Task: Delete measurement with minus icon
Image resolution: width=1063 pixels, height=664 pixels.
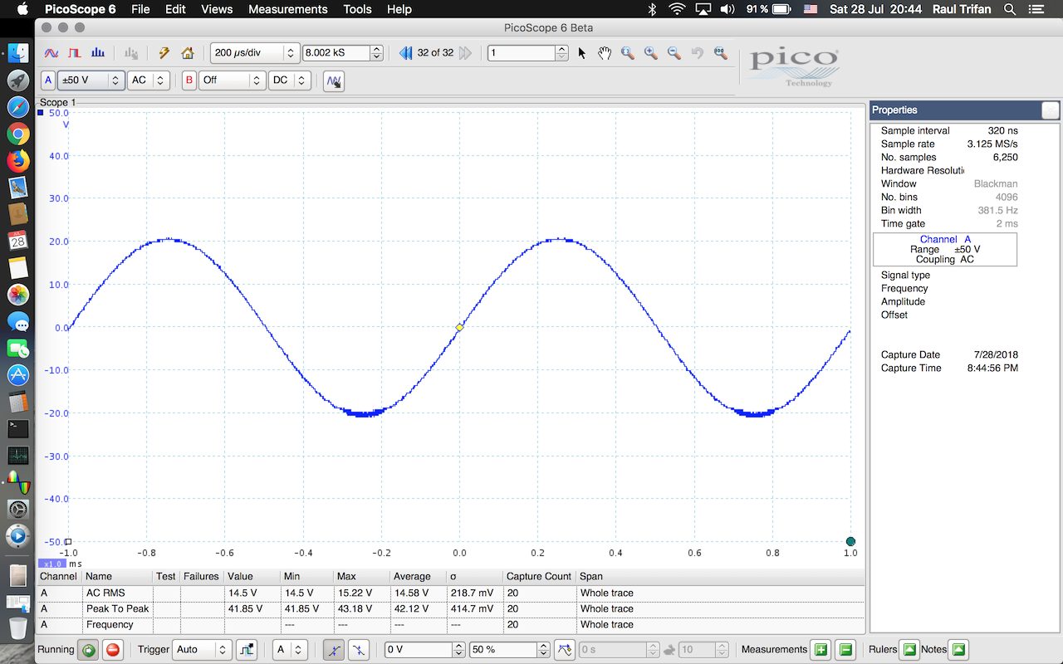Action: click(845, 649)
